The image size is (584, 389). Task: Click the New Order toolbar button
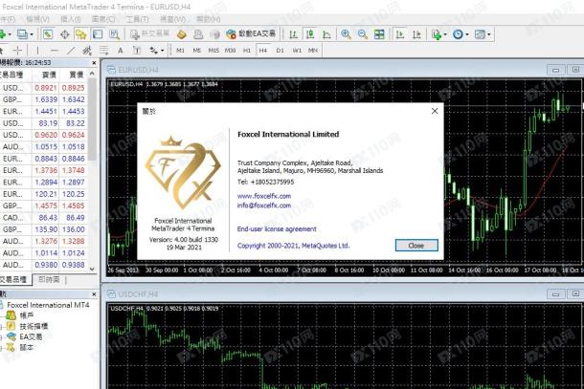[x=149, y=34]
